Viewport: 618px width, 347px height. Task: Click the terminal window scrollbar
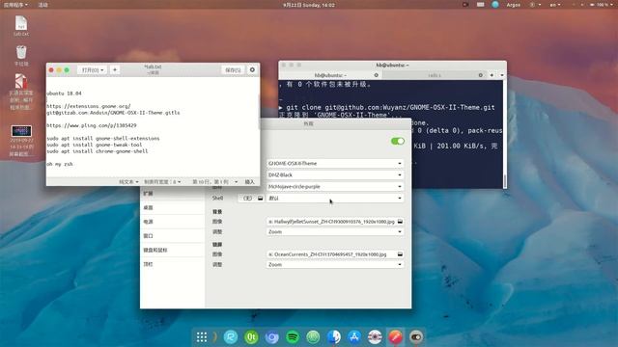tap(504, 181)
